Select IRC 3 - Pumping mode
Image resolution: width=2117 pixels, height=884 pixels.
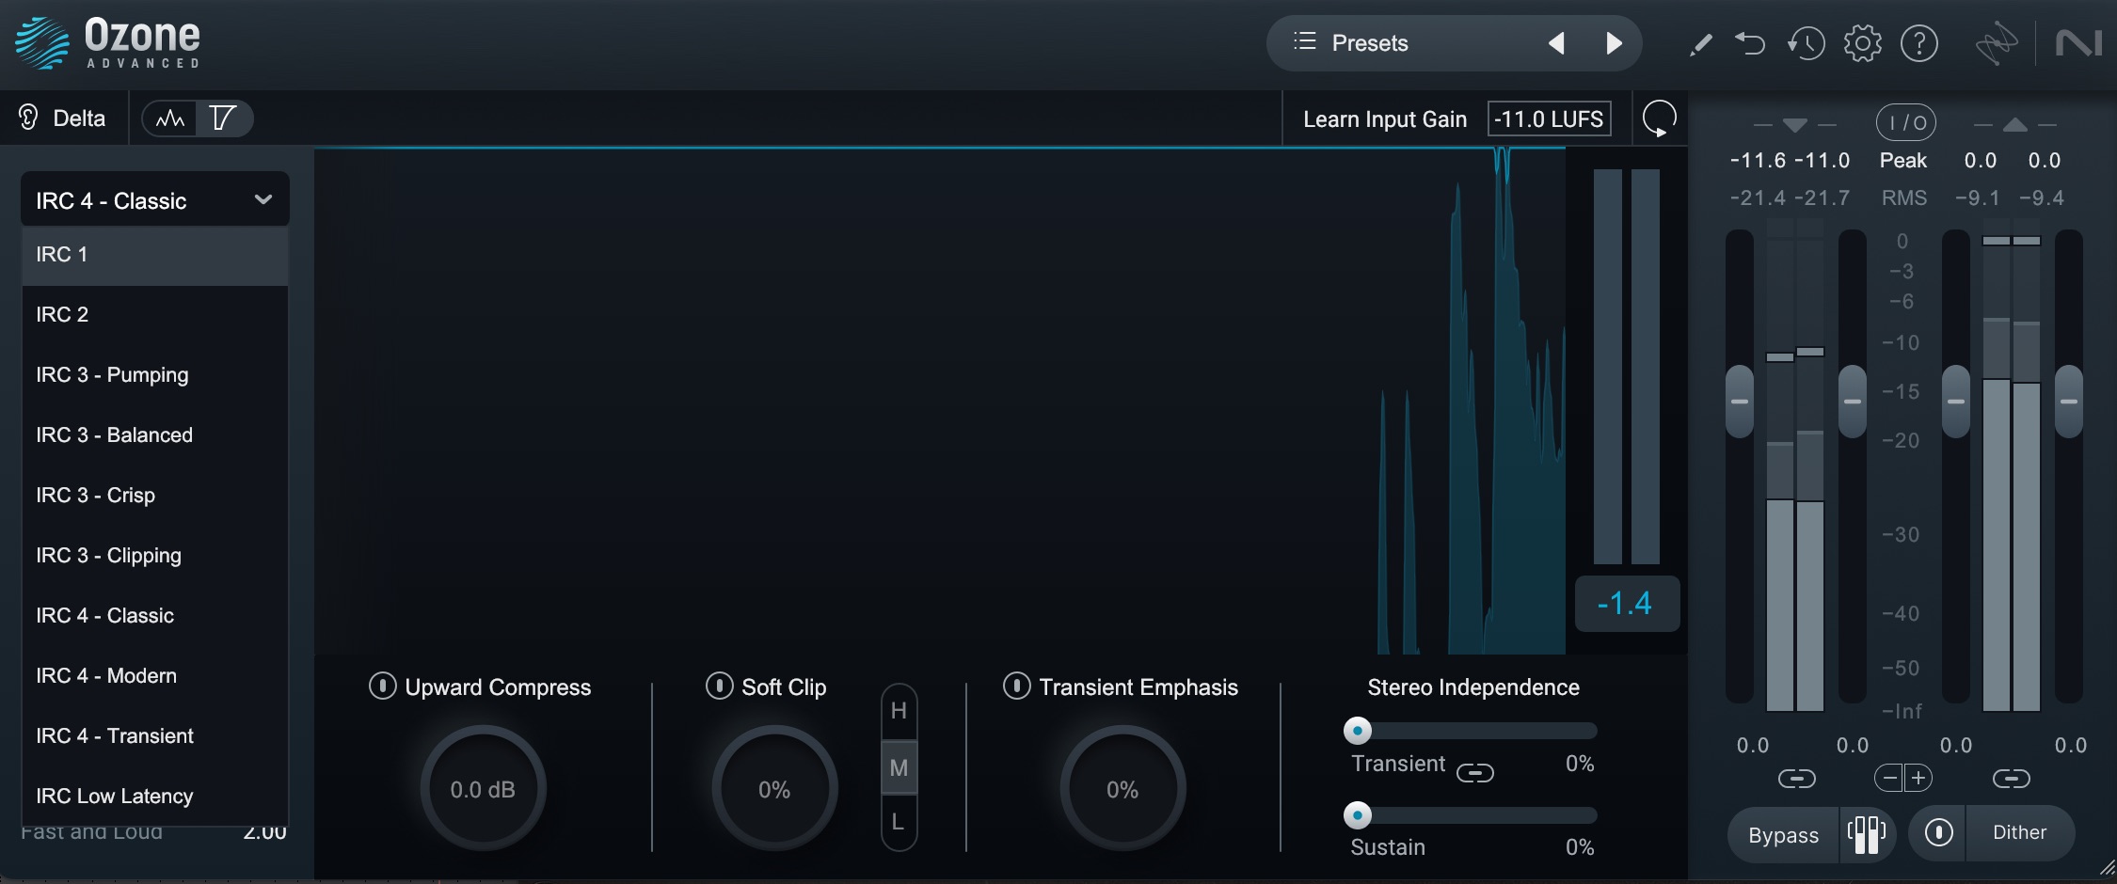coord(155,375)
